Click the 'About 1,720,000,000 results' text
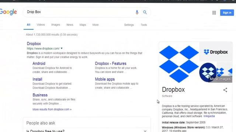Image resolution: width=236 pixels, height=132 pixels. click(x=52, y=34)
